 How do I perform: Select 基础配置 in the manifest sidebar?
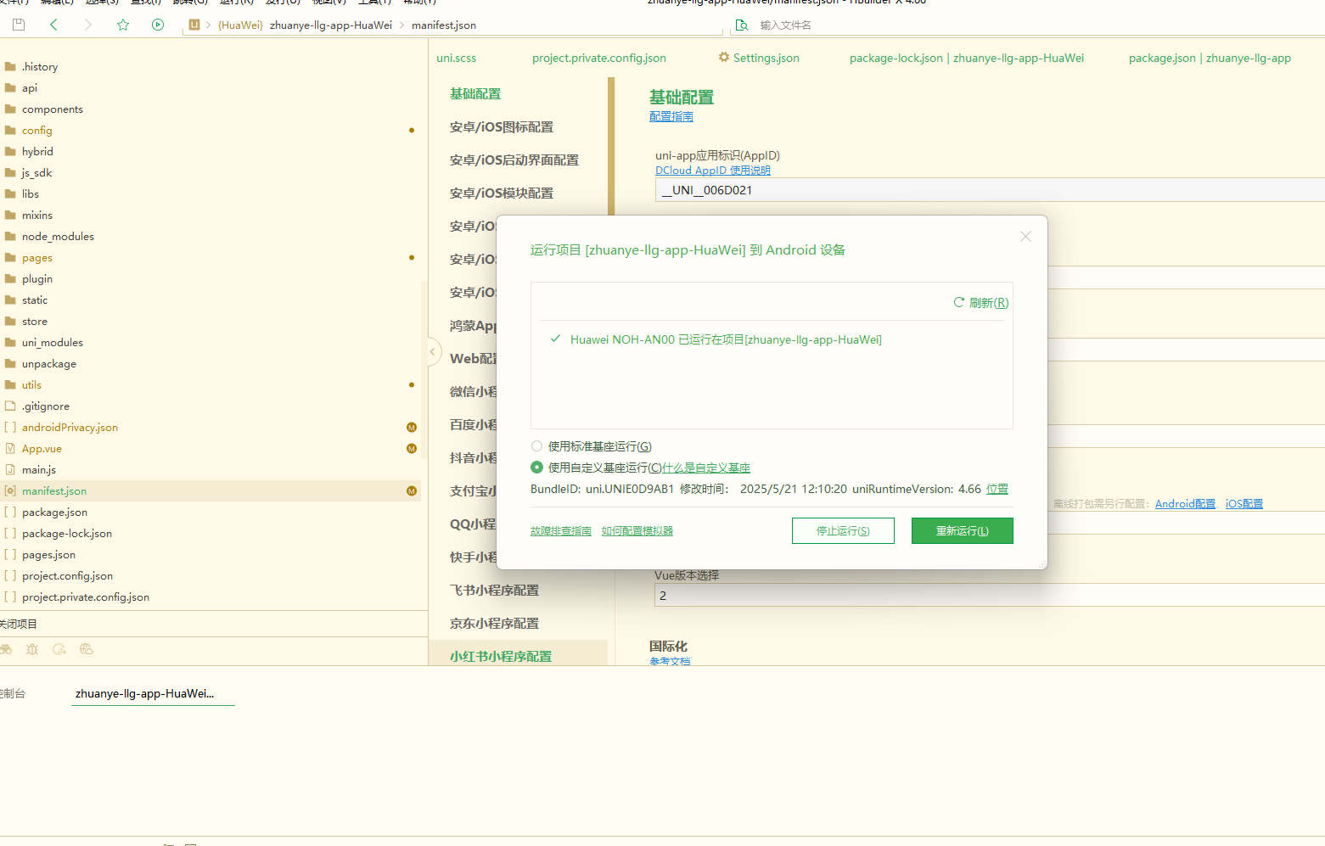(475, 93)
